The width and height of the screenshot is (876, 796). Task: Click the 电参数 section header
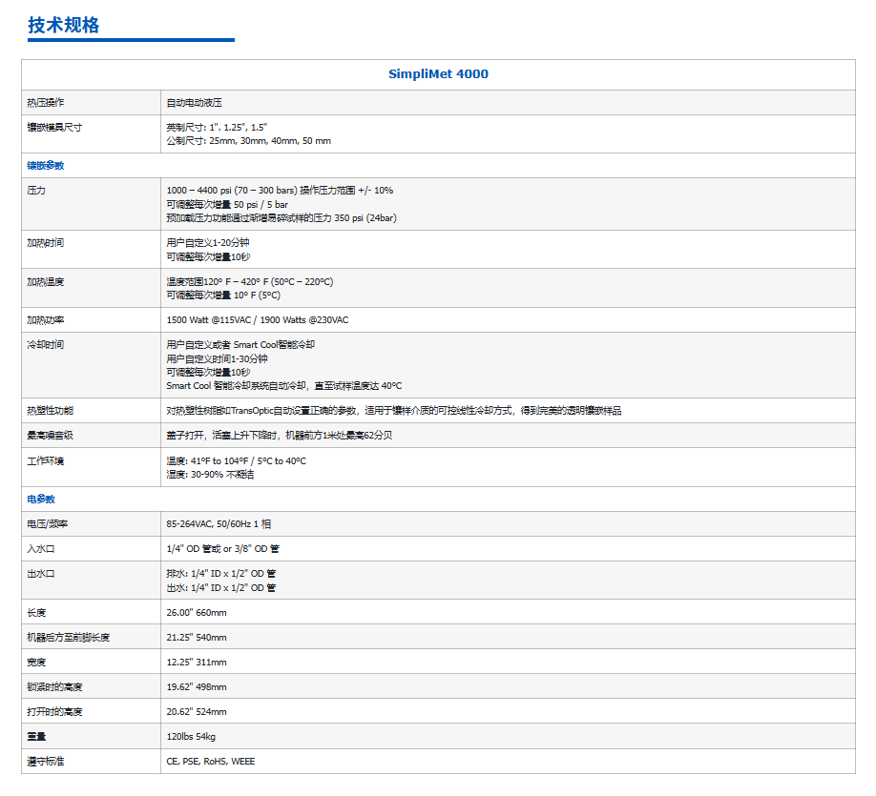pos(41,499)
